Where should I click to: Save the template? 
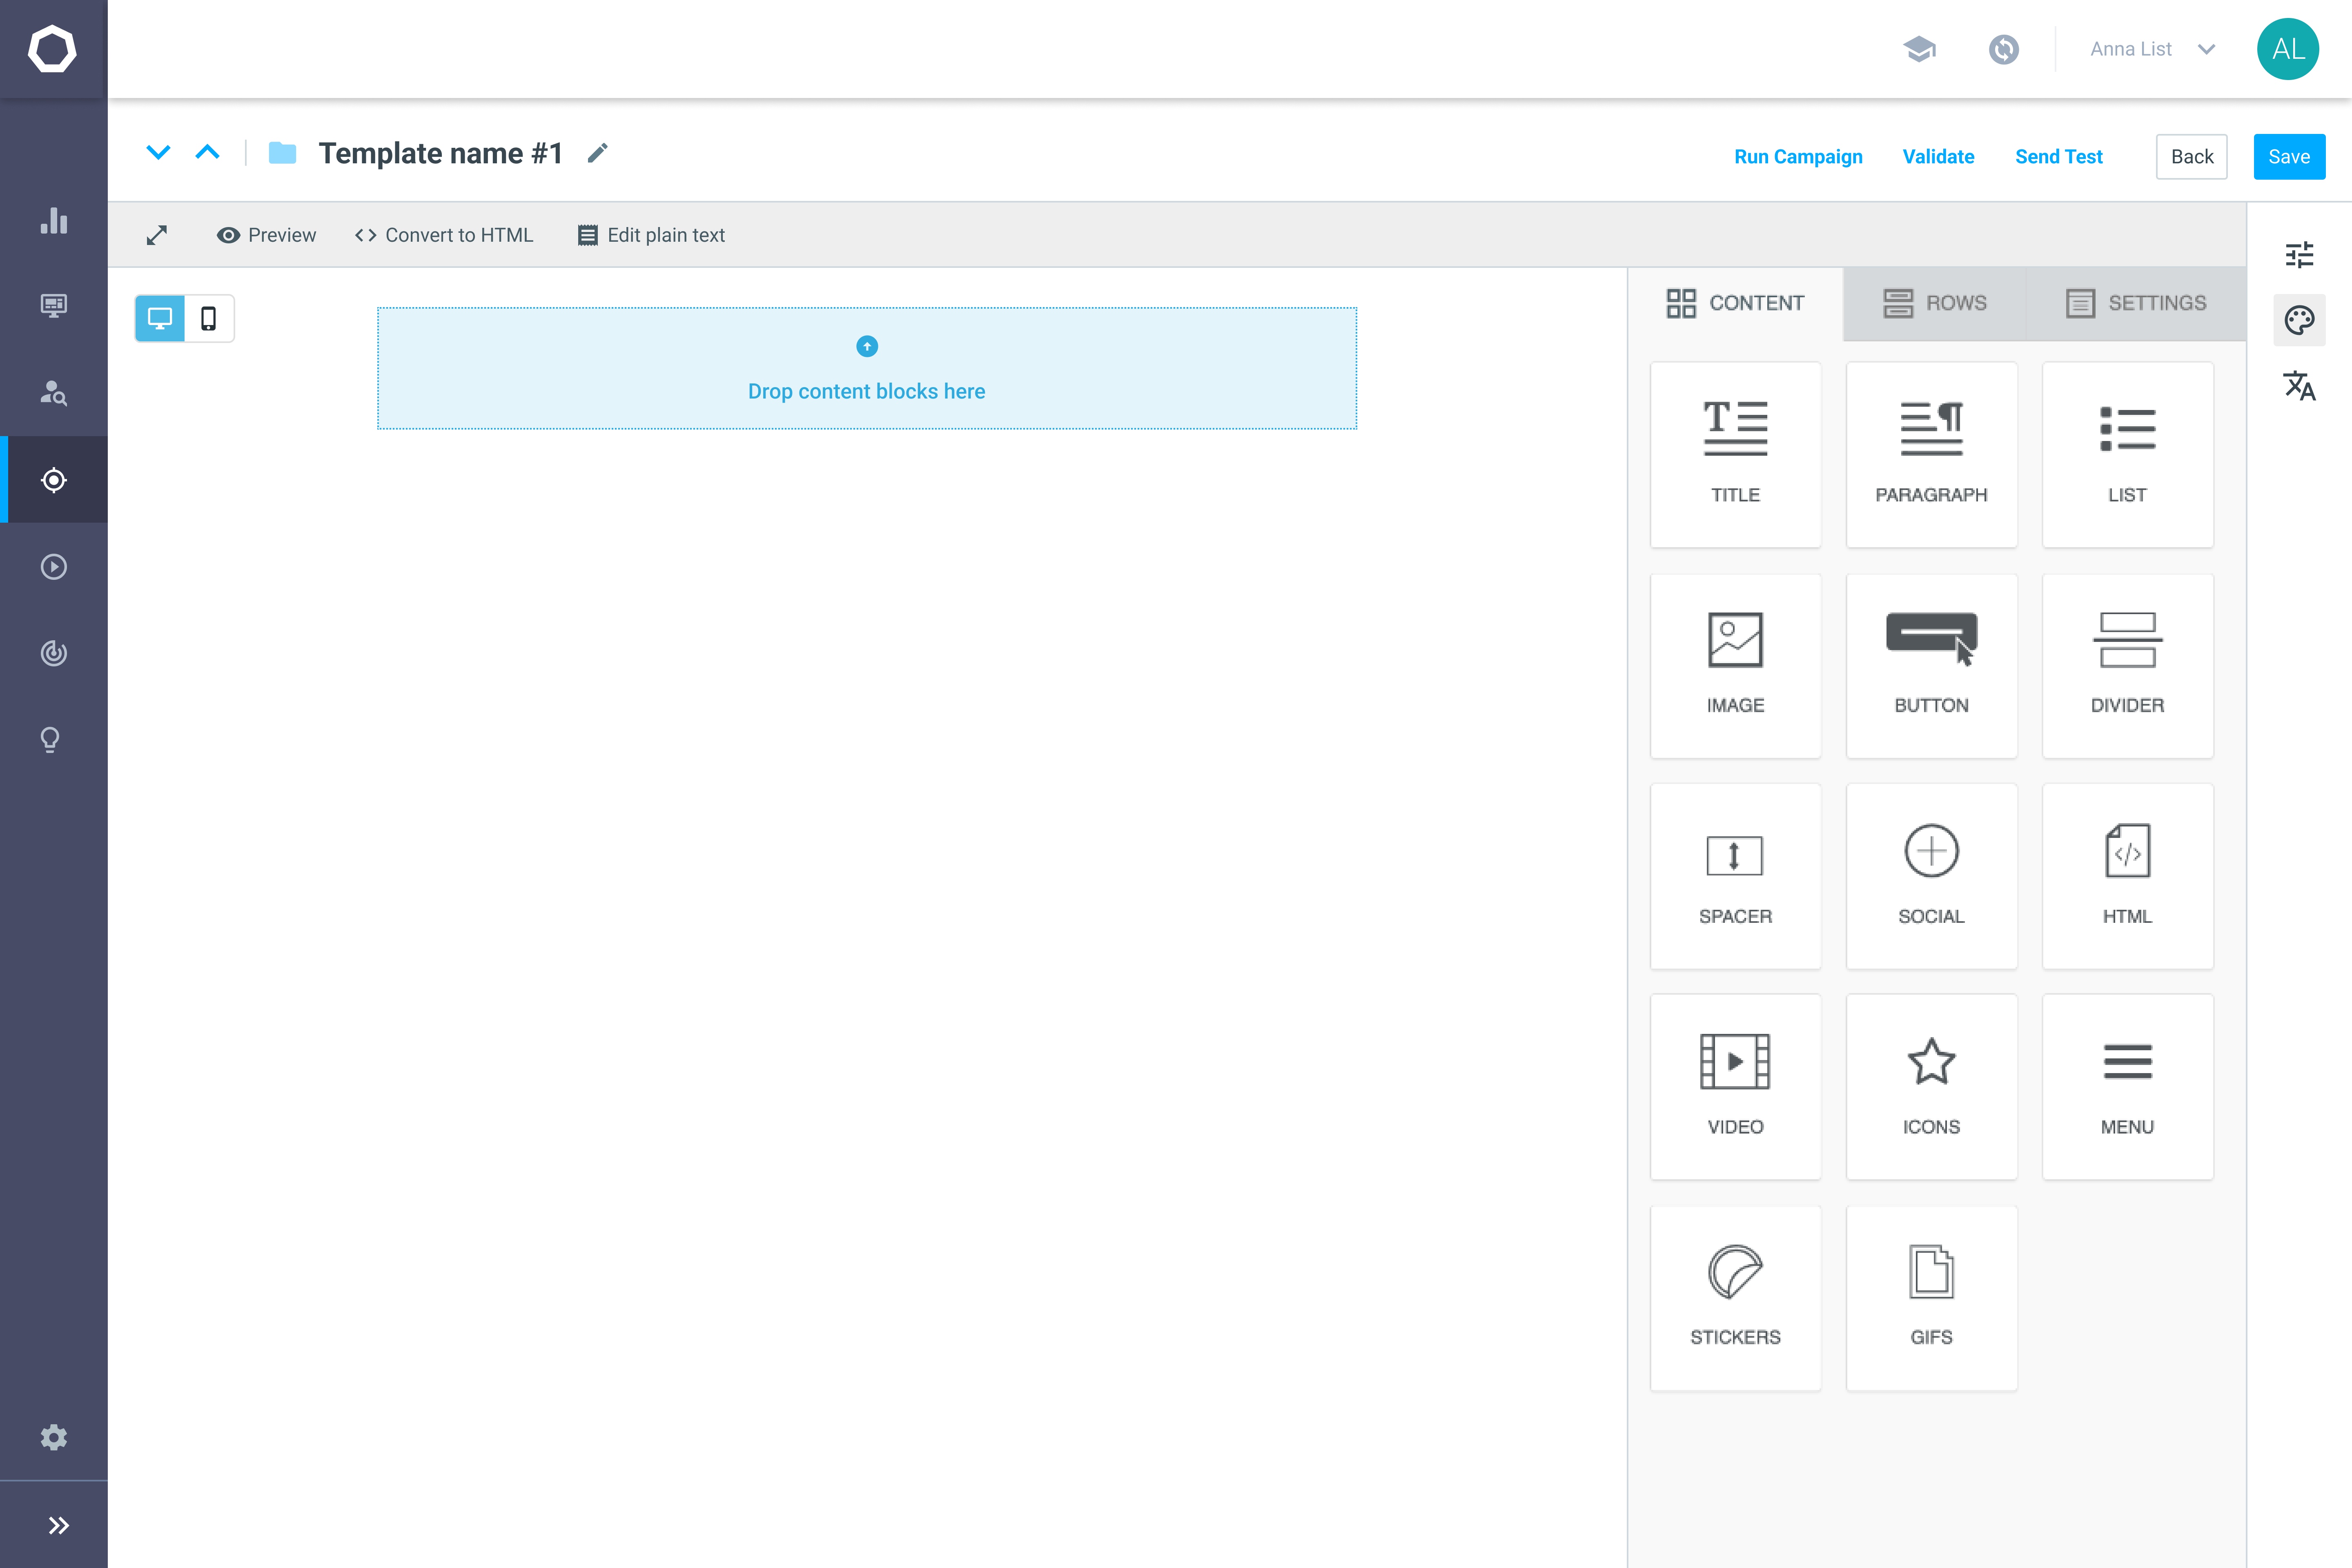2289,157
